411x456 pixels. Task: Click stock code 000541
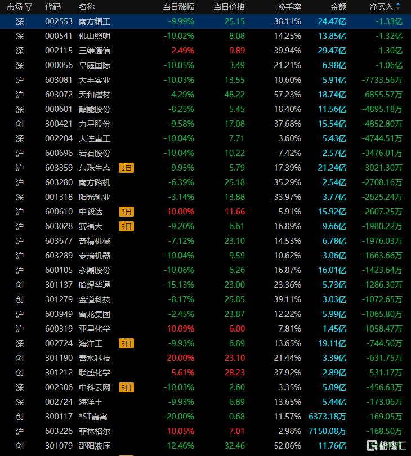[59, 36]
